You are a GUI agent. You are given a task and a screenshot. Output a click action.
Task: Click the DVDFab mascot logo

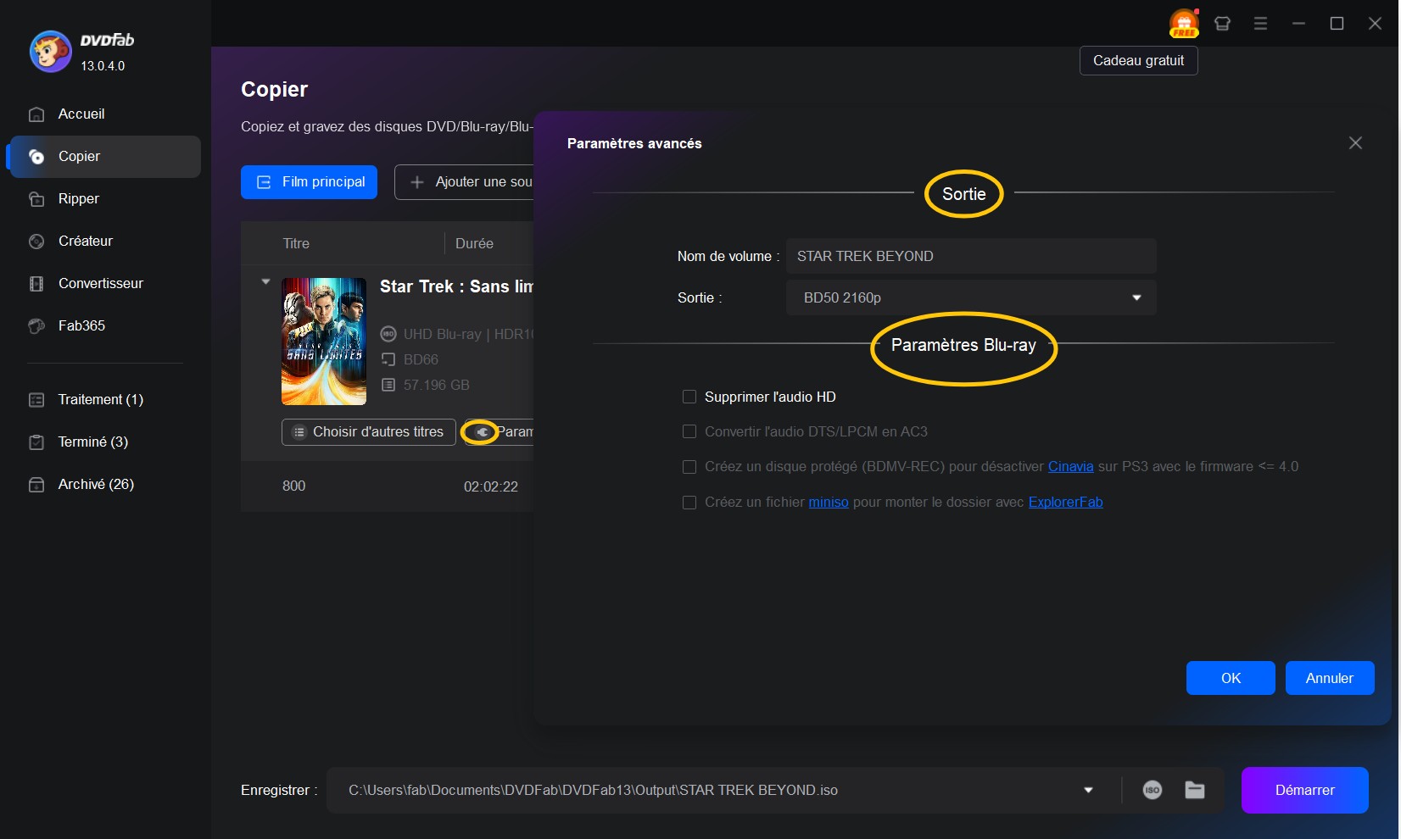50,53
